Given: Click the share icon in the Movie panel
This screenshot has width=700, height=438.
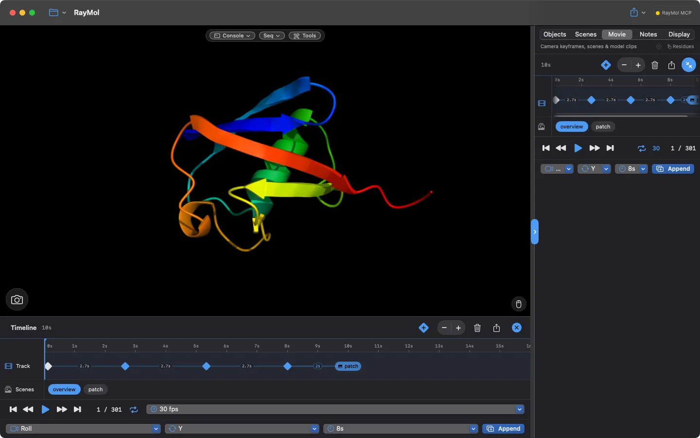Looking at the screenshot, I should [x=671, y=65].
